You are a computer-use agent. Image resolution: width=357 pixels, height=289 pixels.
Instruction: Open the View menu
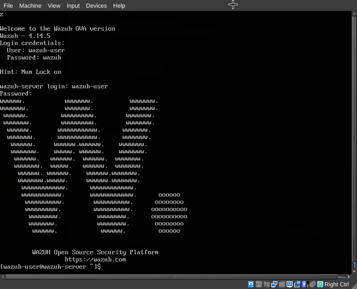[54, 6]
